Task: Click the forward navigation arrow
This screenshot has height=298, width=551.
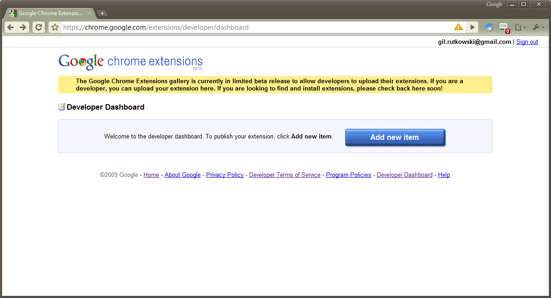Action: pos(22,27)
